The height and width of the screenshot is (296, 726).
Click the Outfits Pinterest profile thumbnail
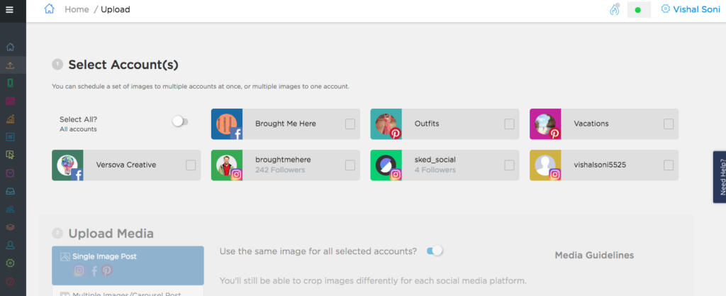click(x=386, y=124)
